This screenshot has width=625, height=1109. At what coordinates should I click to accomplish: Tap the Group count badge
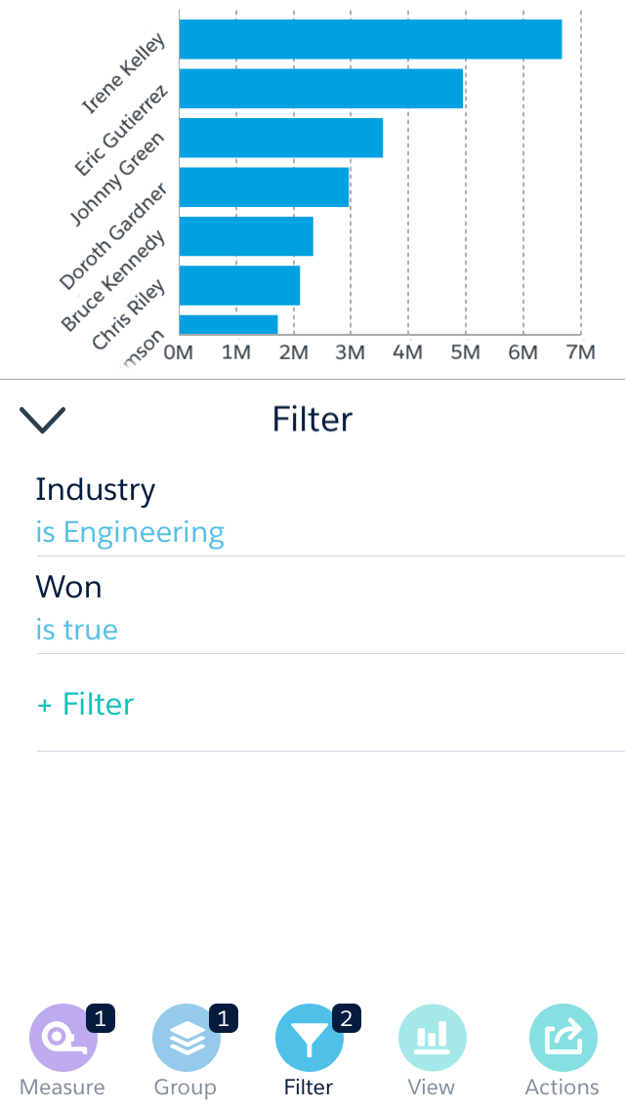click(224, 1018)
